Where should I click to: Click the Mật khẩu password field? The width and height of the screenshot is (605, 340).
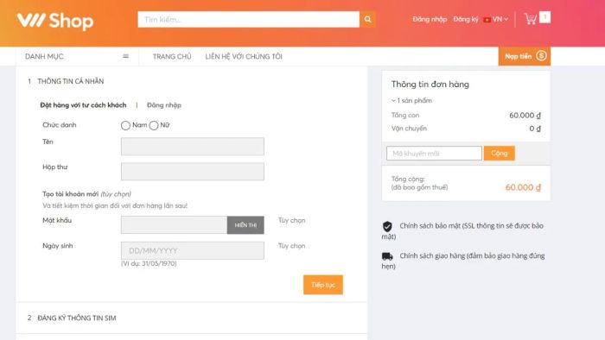click(x=174, y=225)
